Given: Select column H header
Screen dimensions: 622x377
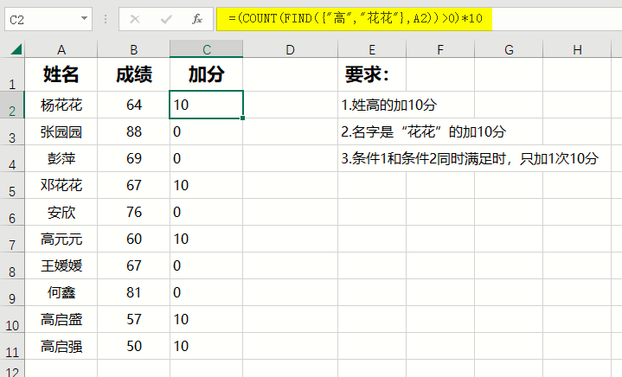Looking at the screenshot, I should [577, 49].
